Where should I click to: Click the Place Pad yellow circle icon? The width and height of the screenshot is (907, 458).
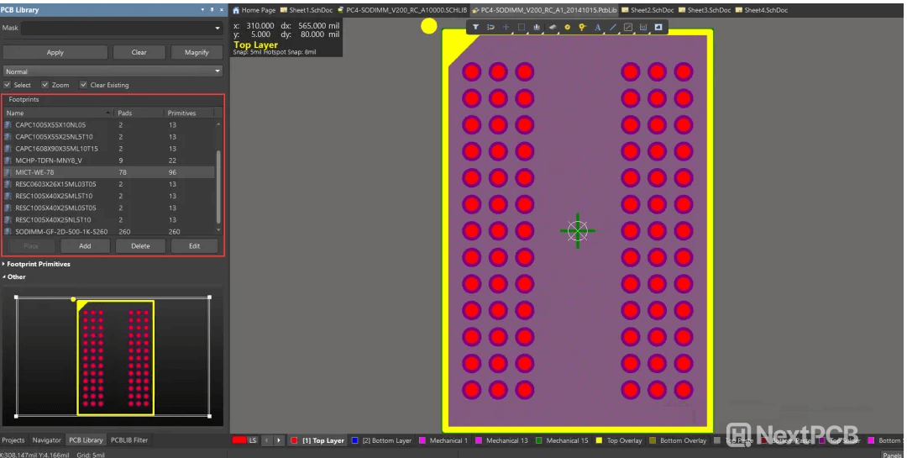pyautogui.click(x=567, y=27)
